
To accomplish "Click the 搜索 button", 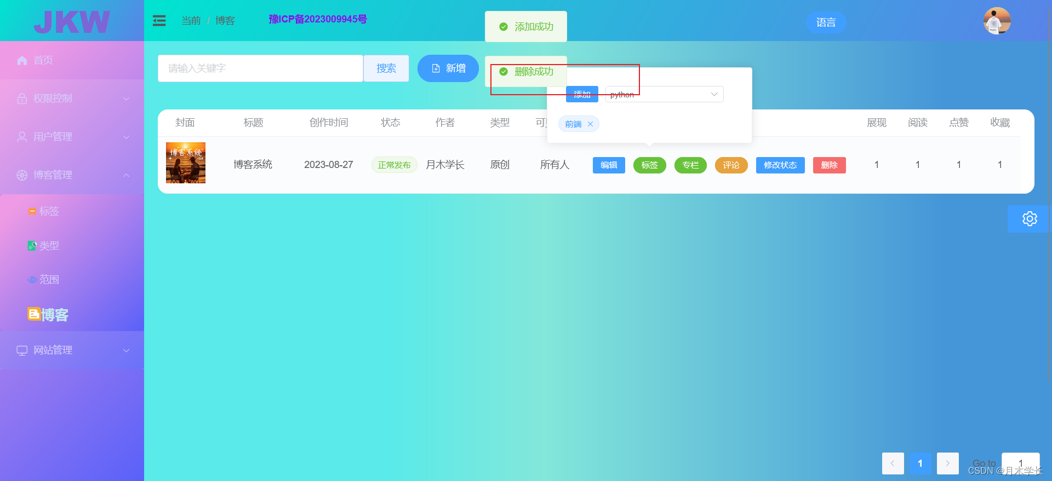I will pos(386,68).
